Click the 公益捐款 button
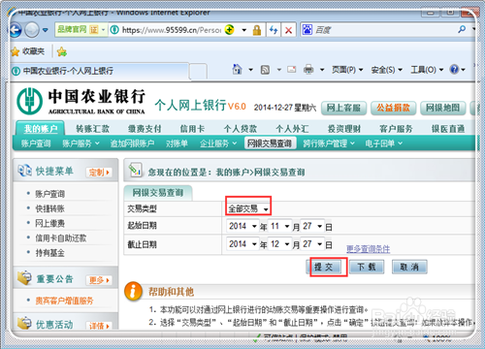Image resolution: width=485 pixels, height=349 pixels. (393, 108)
